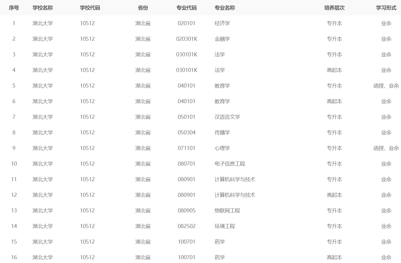Select the 传播学 major cell
This screenshot has height=263, width=401.
(x=222, y=133)
